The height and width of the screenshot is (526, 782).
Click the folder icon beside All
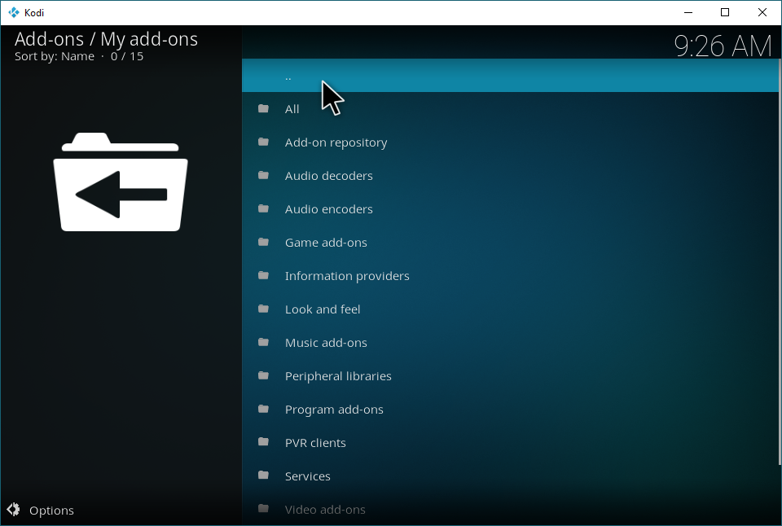point(263,109)
